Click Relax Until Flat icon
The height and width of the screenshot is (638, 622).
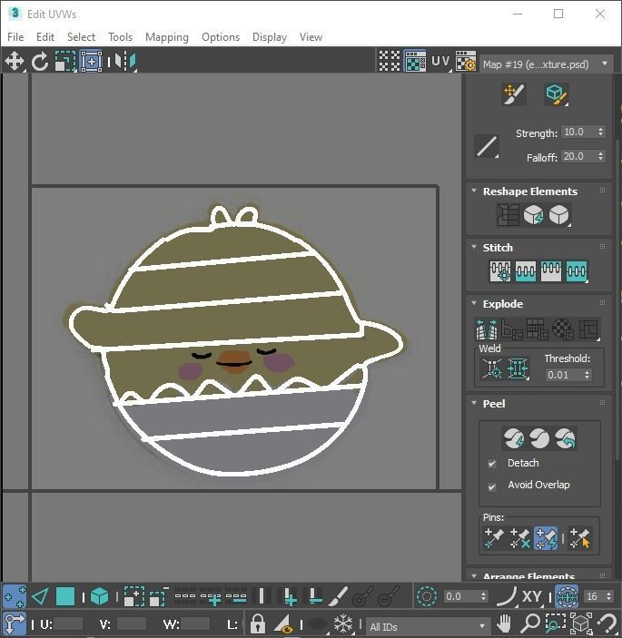[x=533, y=215]
